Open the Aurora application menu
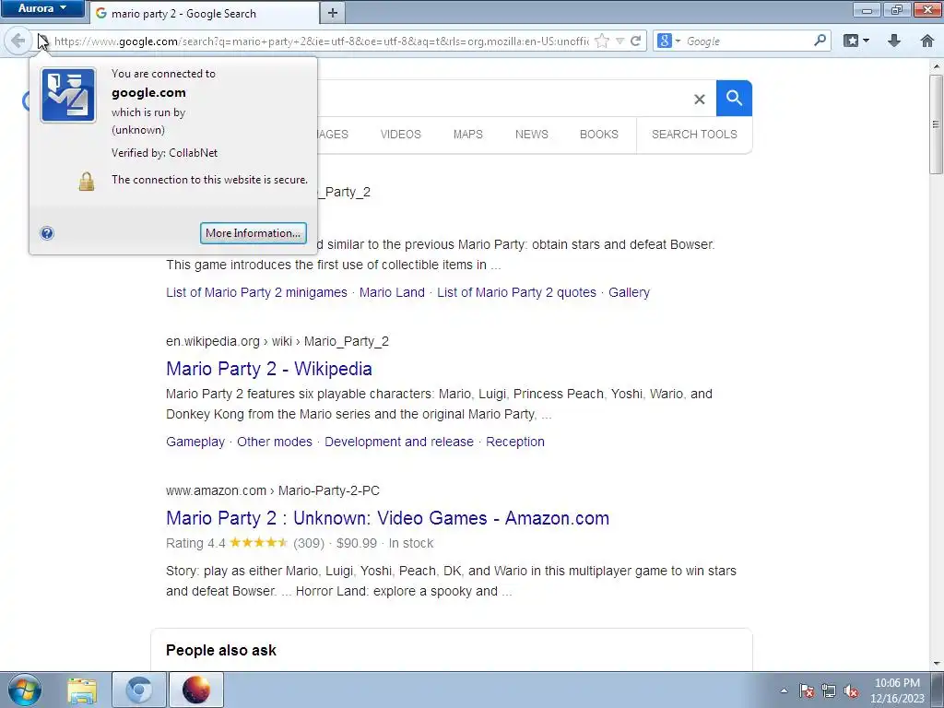The width and height of the screenshot is (944, 708). click(42, 8)
